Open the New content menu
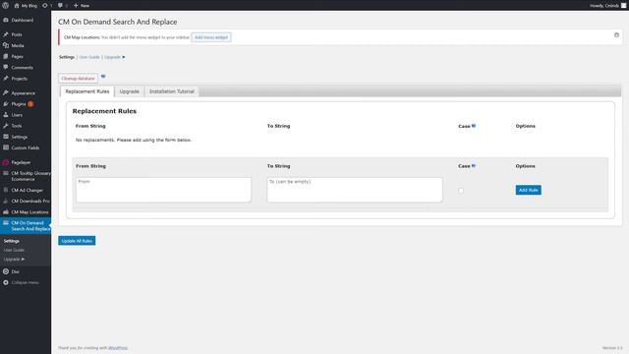The width and height of the screenshot is (629, 354). 82,6
